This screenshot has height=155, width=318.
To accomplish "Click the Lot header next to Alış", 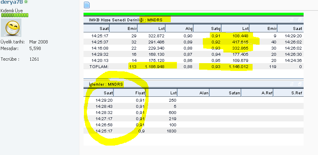I will [x=151, y=28].
